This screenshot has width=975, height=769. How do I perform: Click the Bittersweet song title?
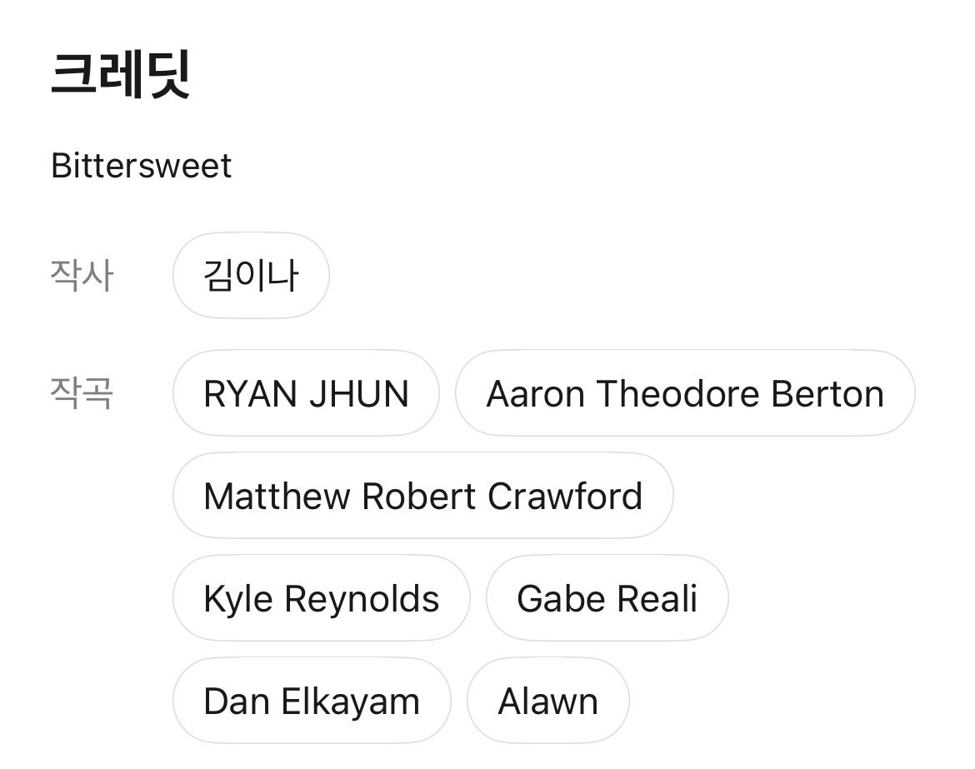click(x=142, y=165)
